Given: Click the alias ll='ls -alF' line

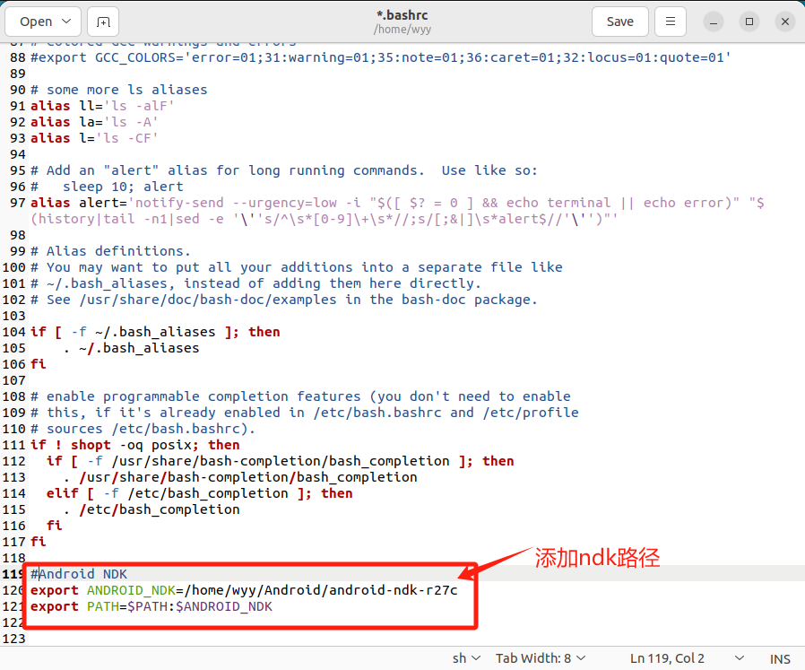Looking at the screenshot, I should (102, 106).
